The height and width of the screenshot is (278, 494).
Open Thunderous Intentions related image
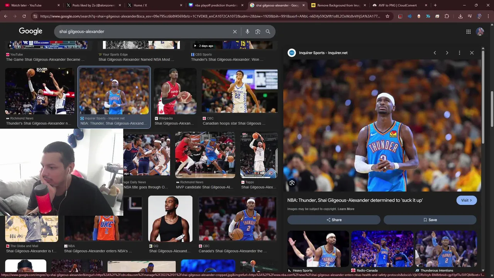pyautogui.click(x=446, y=249)
